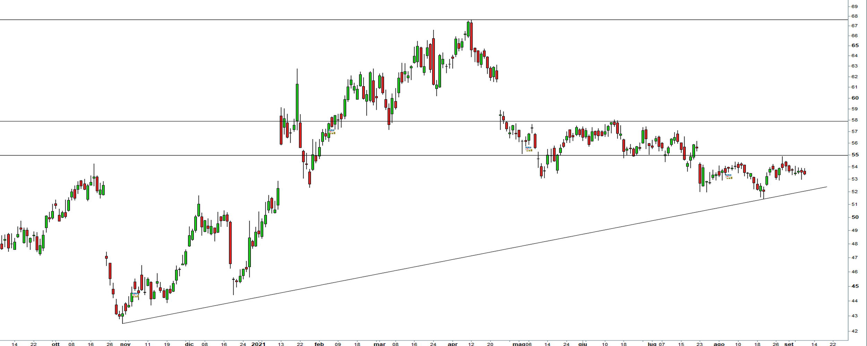Click the 'giu' month label
The width and height of the screenshot is (867, 346).
click(x=583, y=344)
